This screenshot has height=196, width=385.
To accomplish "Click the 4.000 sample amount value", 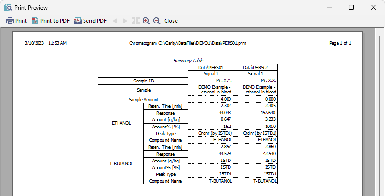I will pyautogui.click(x=226, y=99).
